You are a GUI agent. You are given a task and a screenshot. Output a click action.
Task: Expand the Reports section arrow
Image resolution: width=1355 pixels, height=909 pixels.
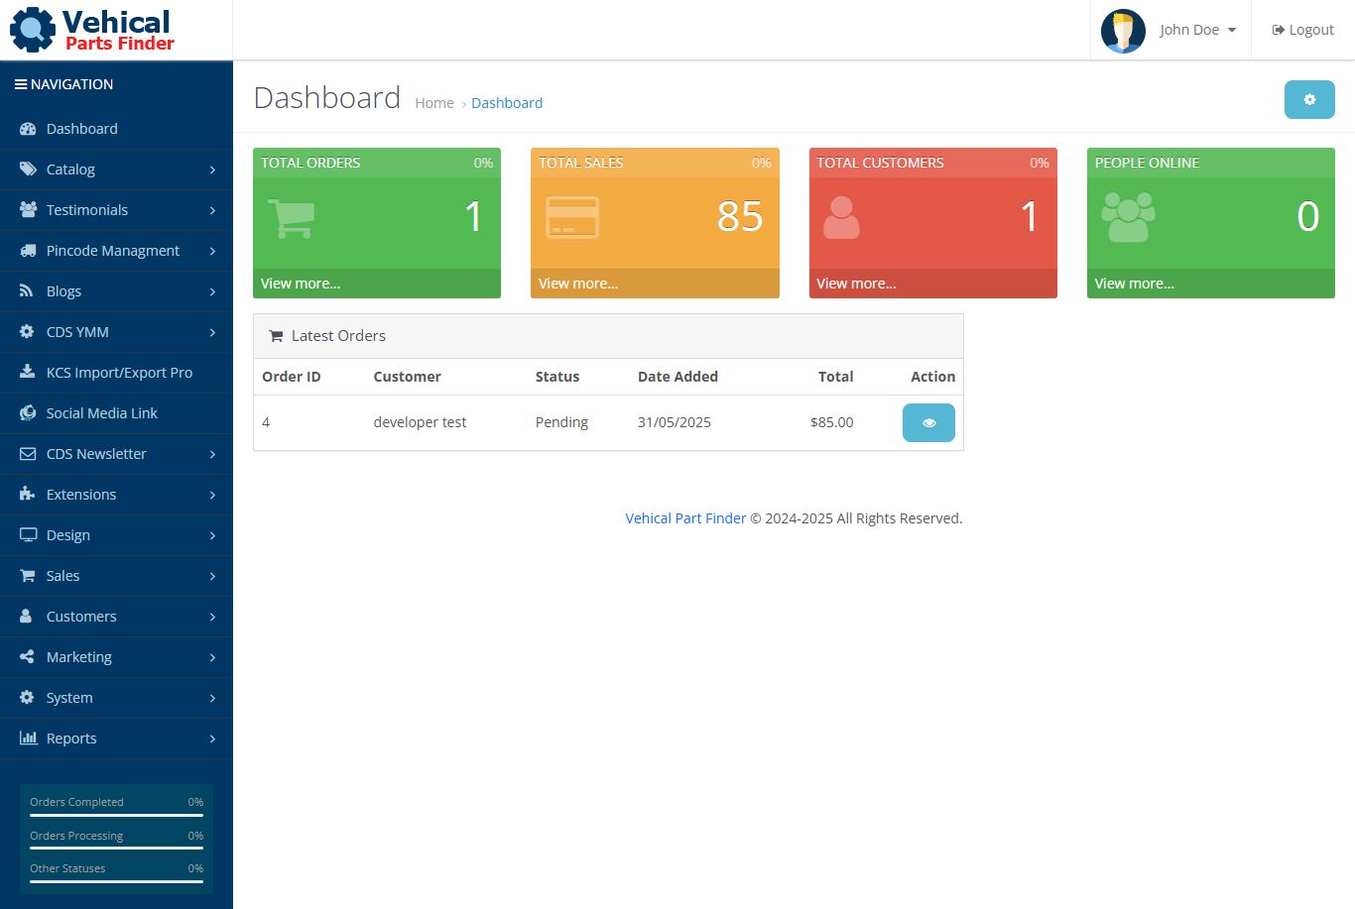212,739
